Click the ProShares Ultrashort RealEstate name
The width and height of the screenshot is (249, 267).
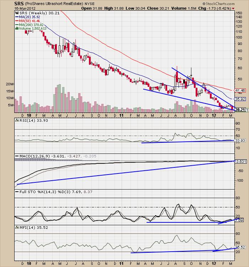click(x=54, y=4)
